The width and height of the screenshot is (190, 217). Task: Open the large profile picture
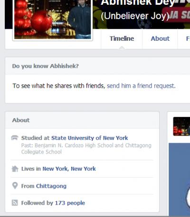[53, 19]
